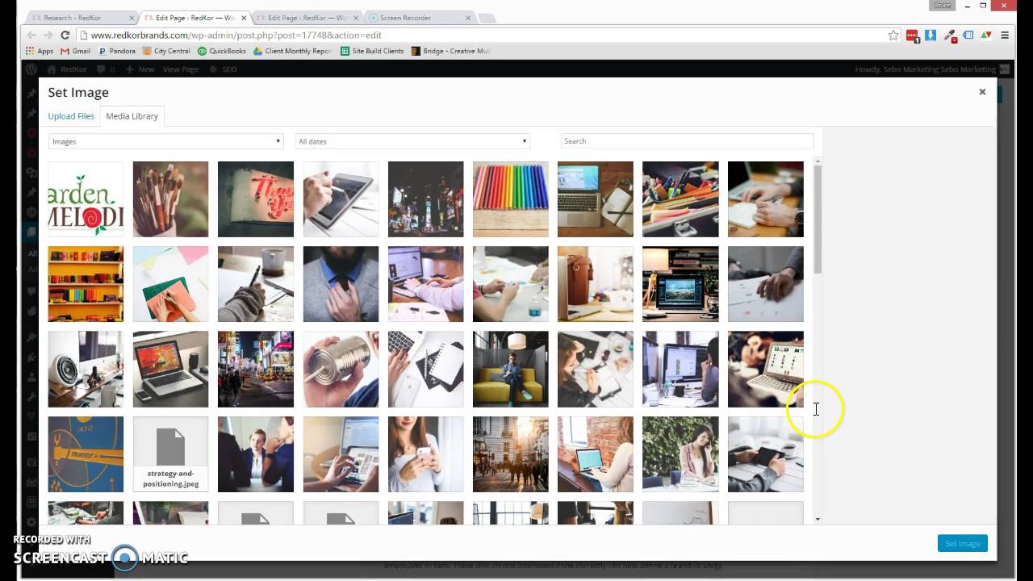The width and height of the screenshot is (1033, 581).
Task: Open a new browser tab
Action: point(487,18)
